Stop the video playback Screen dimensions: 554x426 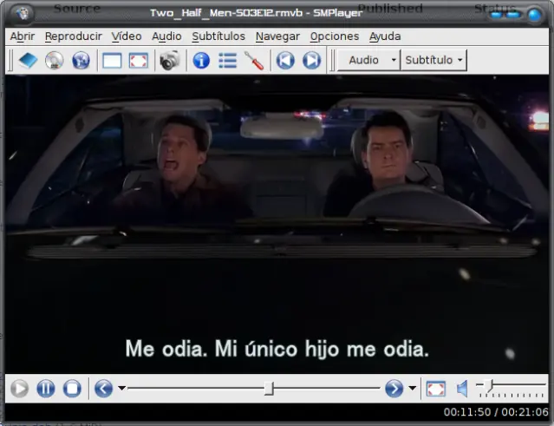click(x=72, y=389)
